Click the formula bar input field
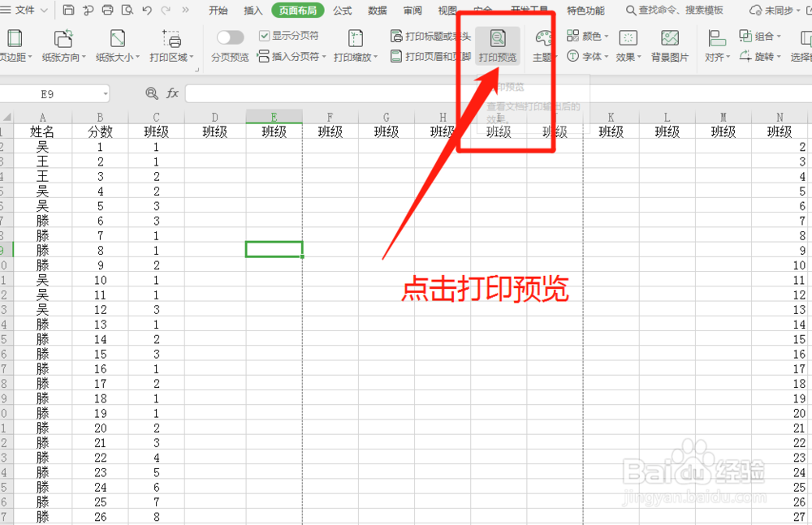The height and width of the screenshot is (525, 812). pyautogui.click(x=497, y=93)
